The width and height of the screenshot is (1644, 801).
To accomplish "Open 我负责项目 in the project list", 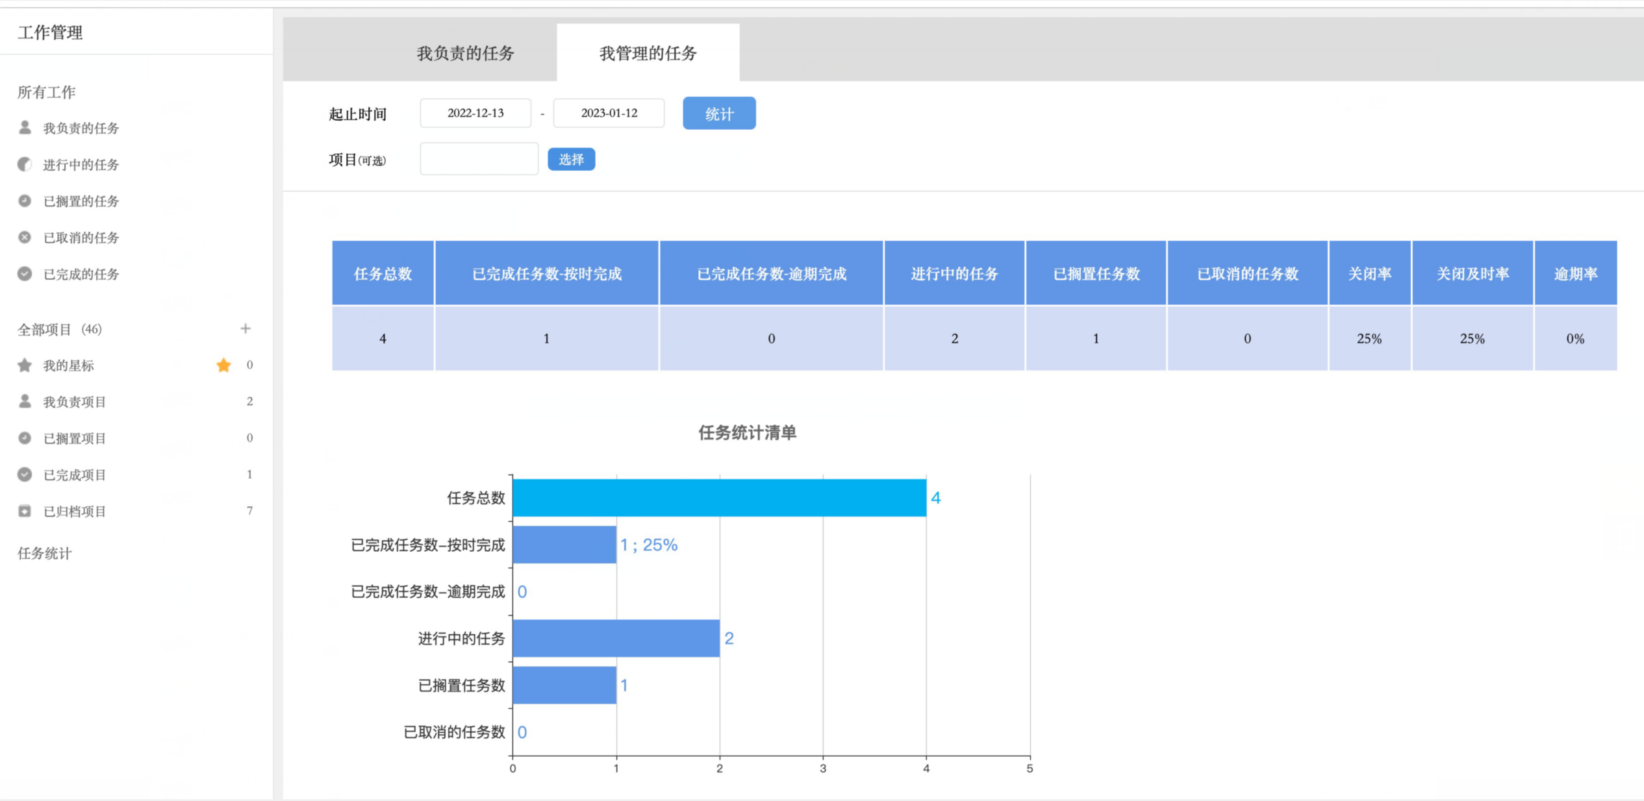I will pos(74,402).
